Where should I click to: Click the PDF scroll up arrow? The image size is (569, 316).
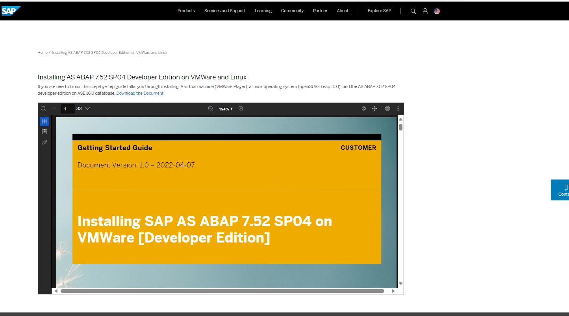(x=400, y=119)
